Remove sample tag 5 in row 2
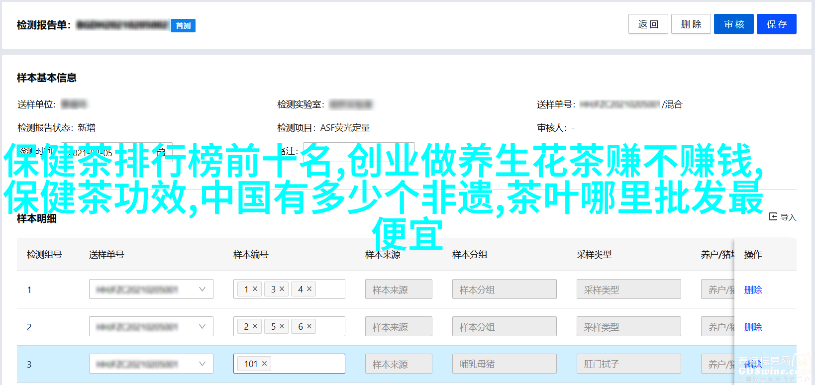This screenshot has height=385, width=815. (282, 326)
